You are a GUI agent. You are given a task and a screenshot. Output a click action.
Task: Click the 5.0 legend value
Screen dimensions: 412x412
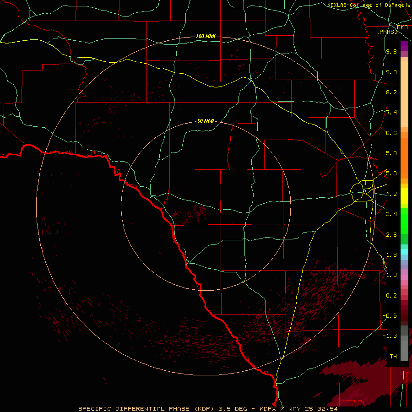[391, 173]
